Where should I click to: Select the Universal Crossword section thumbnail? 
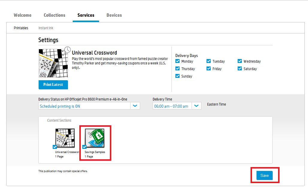click(65, 138)
